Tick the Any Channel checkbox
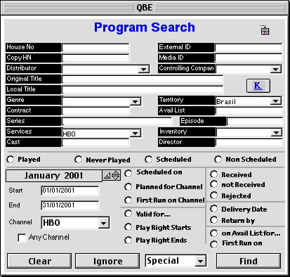This screenshot has height=277, width=290. [x=22, y=238]
